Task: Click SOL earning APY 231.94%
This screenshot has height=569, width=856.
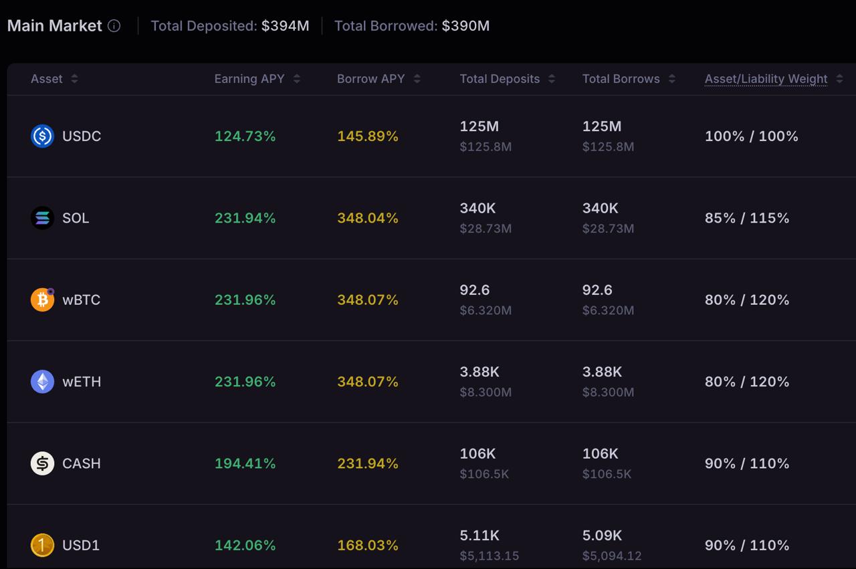Action: pyautogui.click(x=245, y=218)
